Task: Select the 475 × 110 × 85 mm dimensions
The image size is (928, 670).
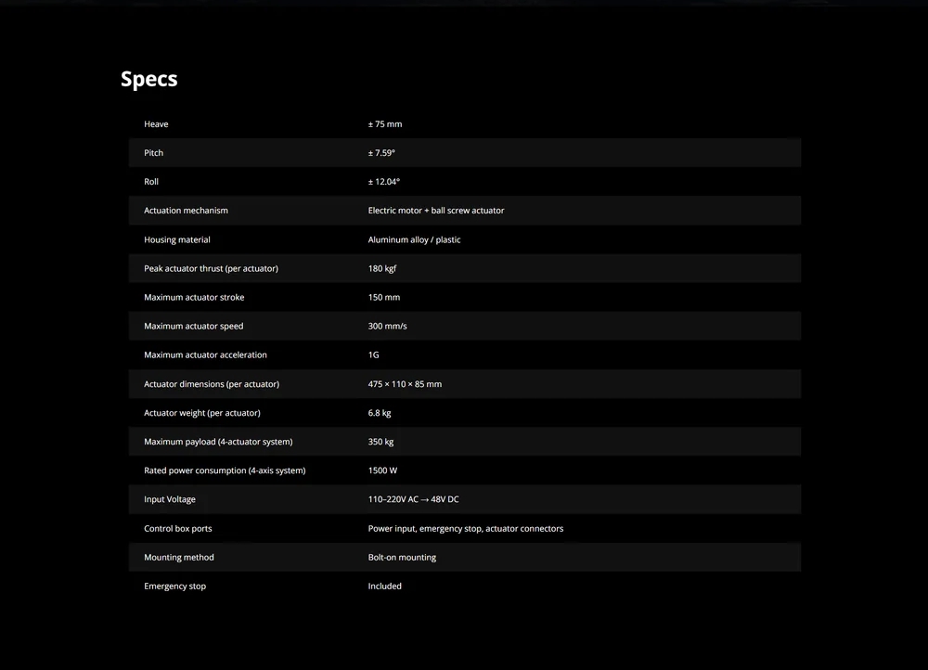Action: pyautogui.click(x=405, y=384)
